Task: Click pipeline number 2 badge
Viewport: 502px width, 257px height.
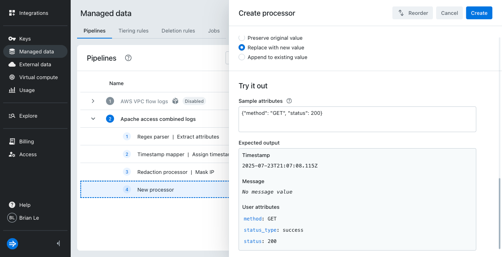Action: point(110,119)
